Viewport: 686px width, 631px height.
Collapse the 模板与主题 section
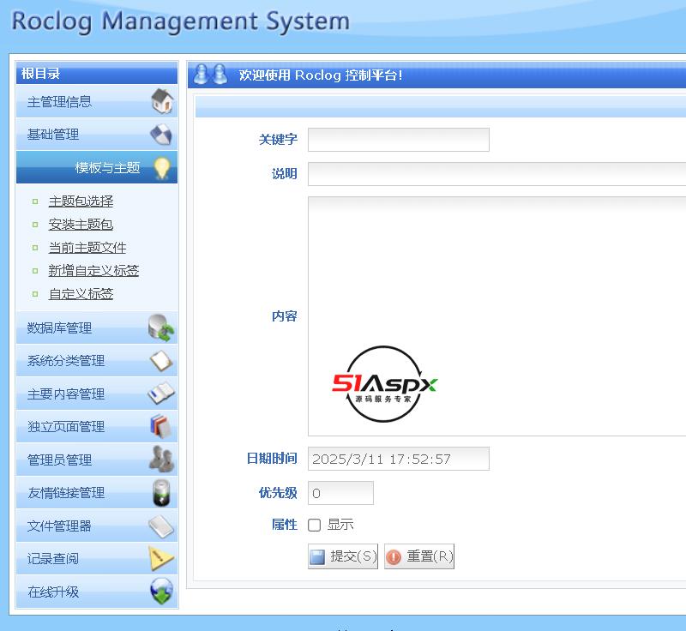click(x=97, y=167)
